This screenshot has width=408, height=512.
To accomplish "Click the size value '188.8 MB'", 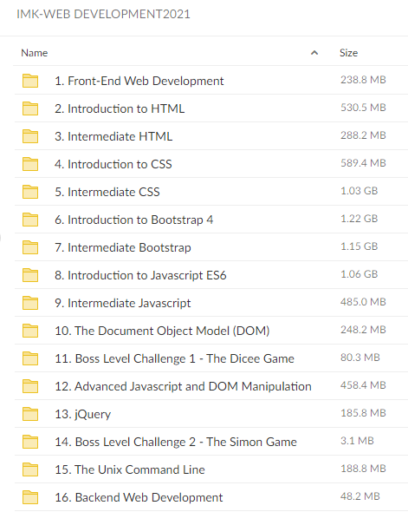I will pos(363,469).
